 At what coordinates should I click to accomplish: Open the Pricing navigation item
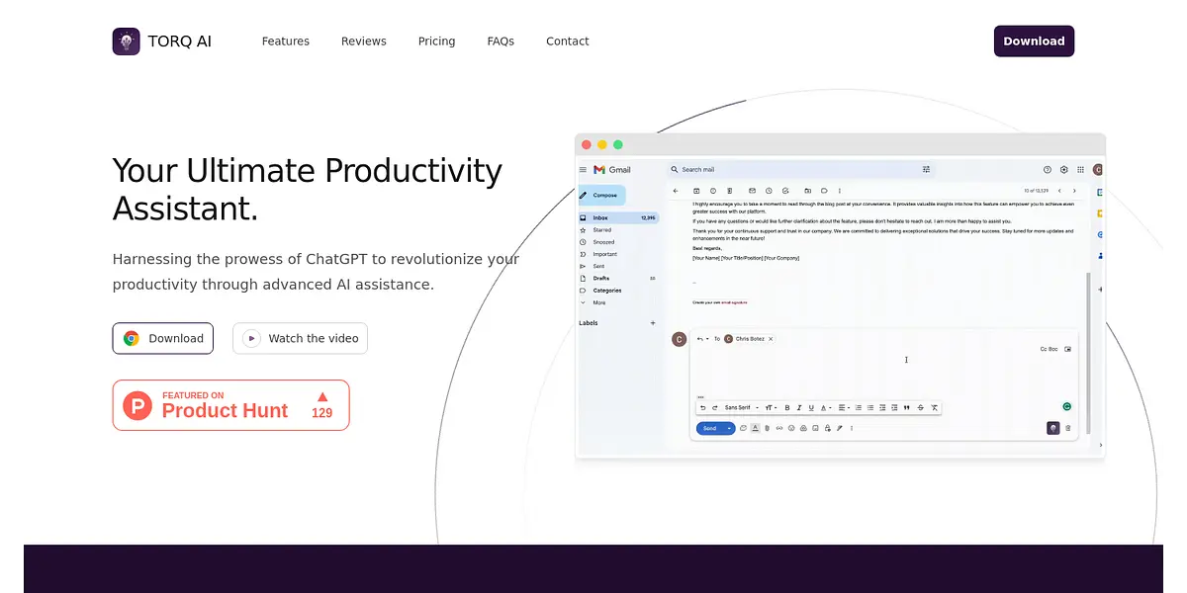click(436, 42)
